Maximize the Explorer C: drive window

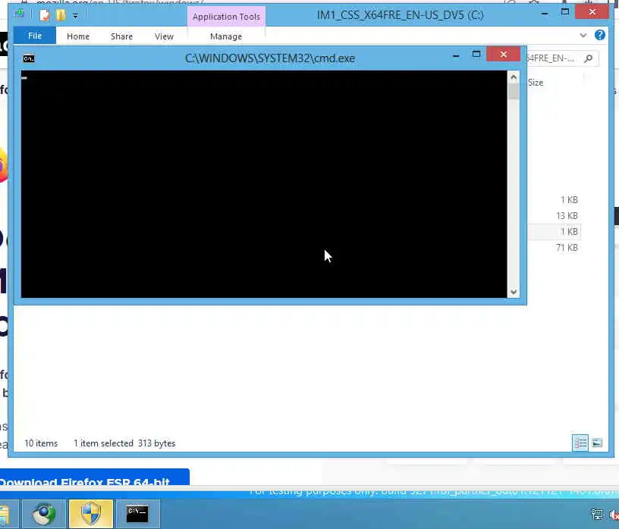coord(565,12)
